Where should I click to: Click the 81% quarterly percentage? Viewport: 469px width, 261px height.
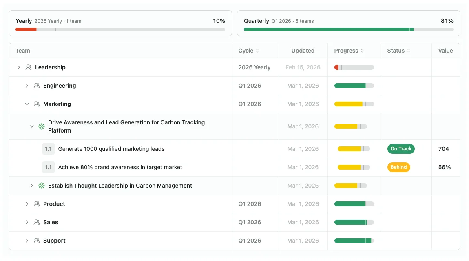(x=447, y=21)
